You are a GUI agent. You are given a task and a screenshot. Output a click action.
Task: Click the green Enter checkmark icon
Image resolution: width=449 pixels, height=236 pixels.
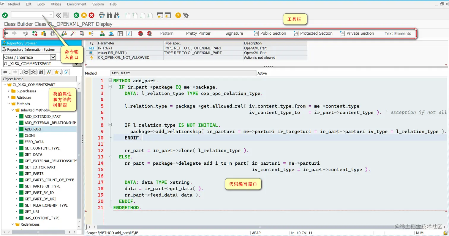click(x=5, y=15)
